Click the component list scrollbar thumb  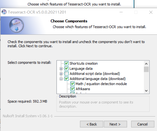click(146, 69)
